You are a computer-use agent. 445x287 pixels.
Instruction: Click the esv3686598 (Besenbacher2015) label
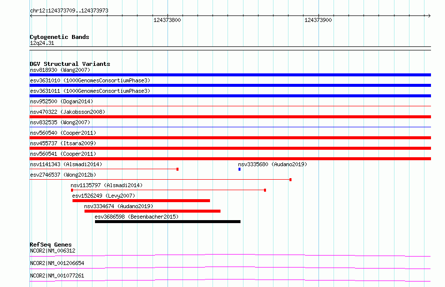136,217
